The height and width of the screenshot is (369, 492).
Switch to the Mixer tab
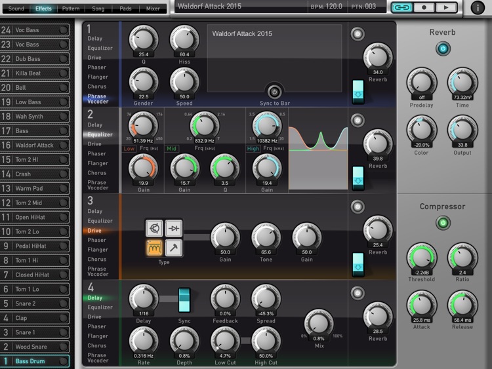pyautogui.click(x=153, y=9)
